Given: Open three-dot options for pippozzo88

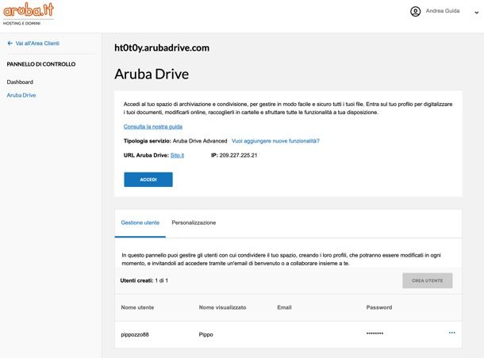Looking at the screenshot, I should (x=452, y=333).
